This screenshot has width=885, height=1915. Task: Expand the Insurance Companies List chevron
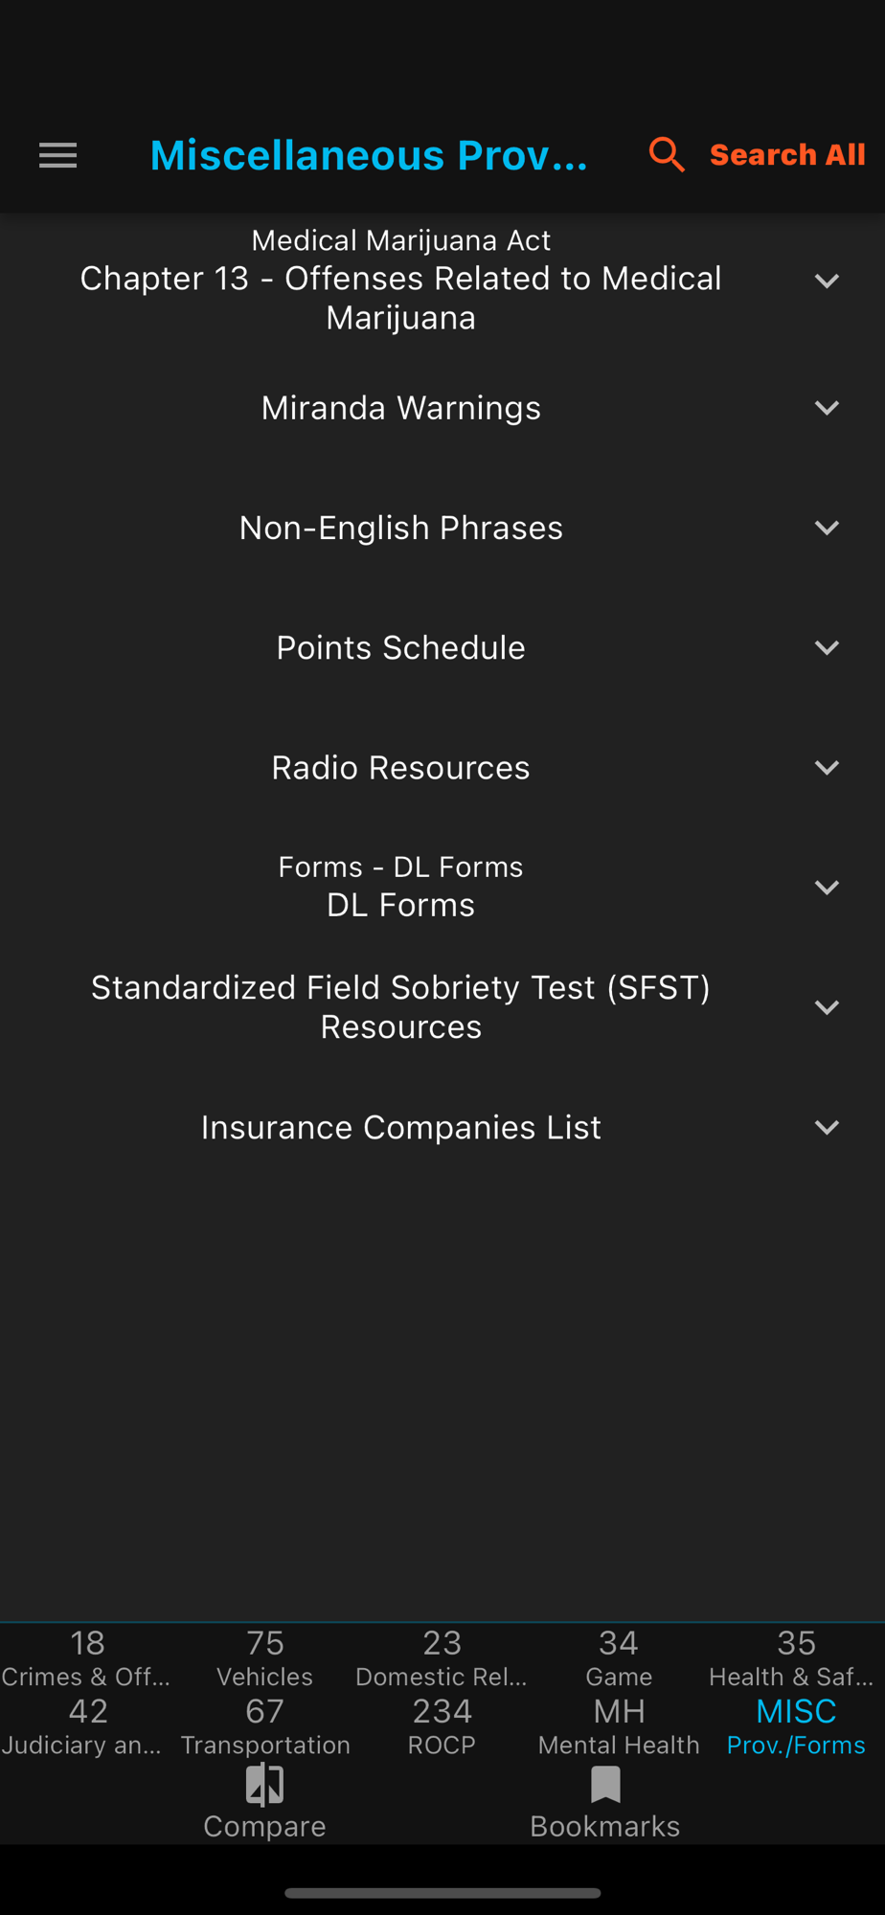827,1127
